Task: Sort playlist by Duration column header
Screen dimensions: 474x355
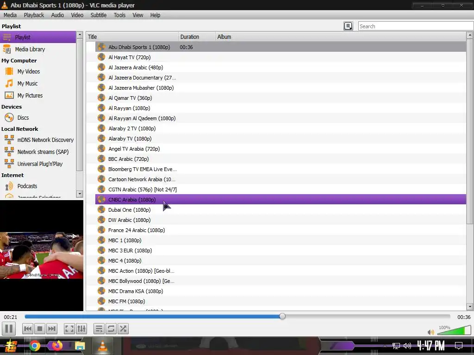Action: (x=197, y=37)
